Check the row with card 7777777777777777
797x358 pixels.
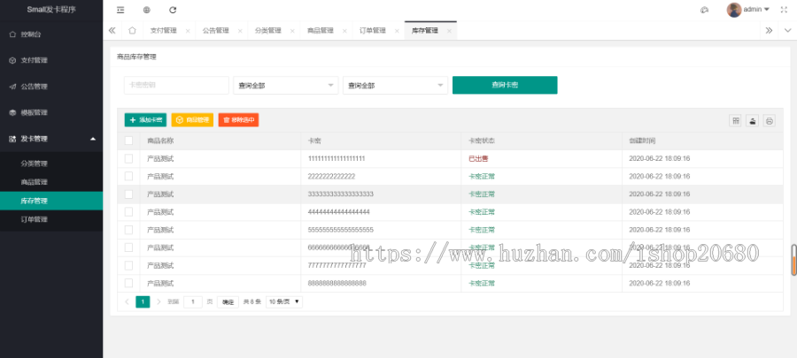click(x=128, y=265)
